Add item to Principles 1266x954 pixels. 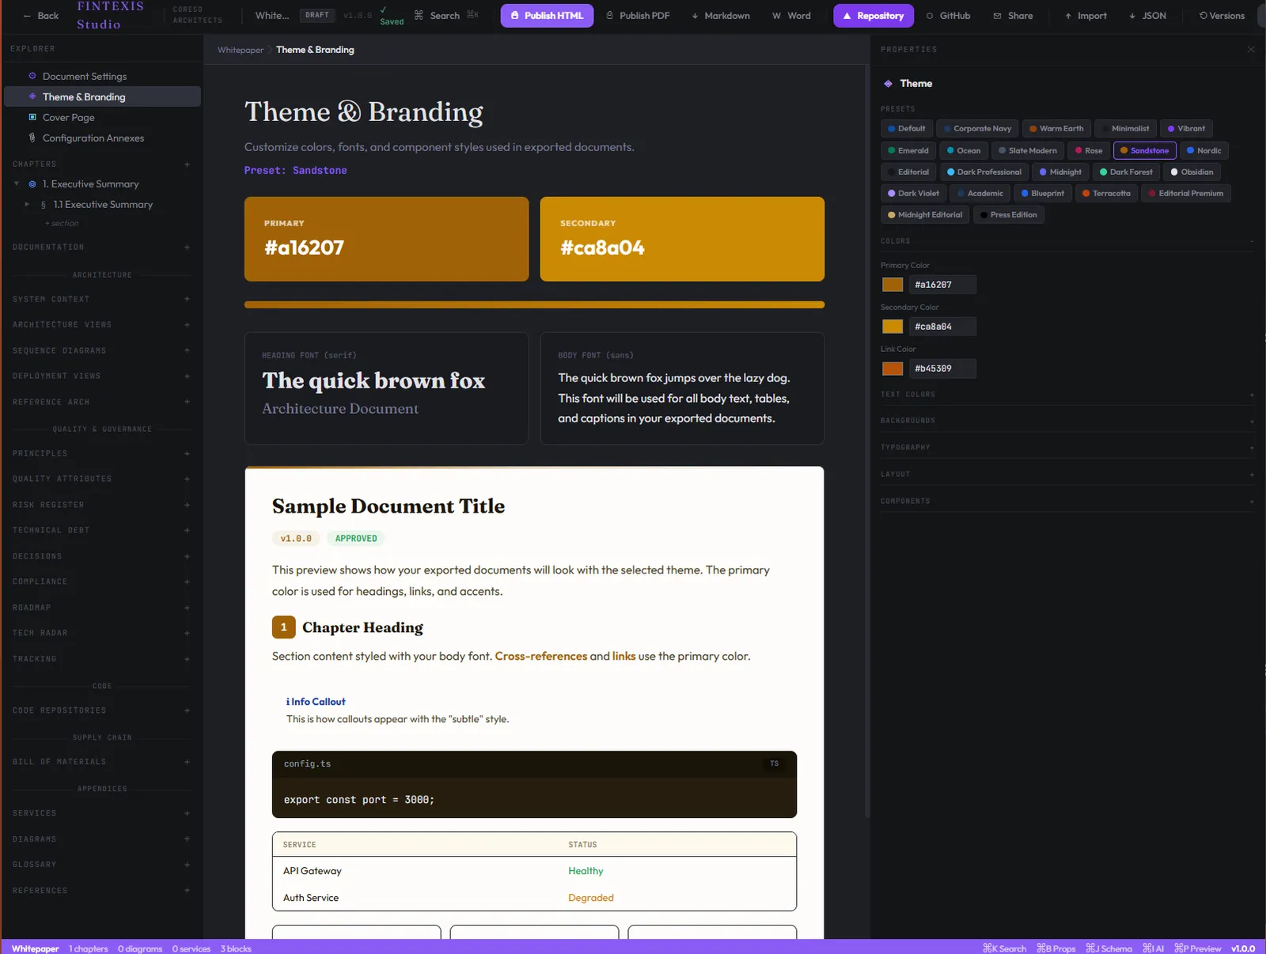(x=187, y=454)
